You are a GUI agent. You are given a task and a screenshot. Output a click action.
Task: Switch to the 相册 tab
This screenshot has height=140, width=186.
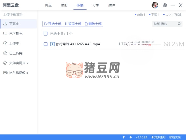point(64,5)
